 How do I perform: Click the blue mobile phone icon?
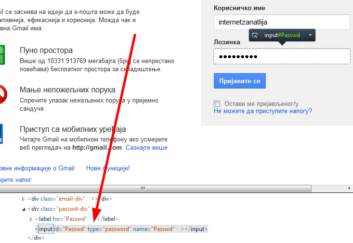[1, 134]
